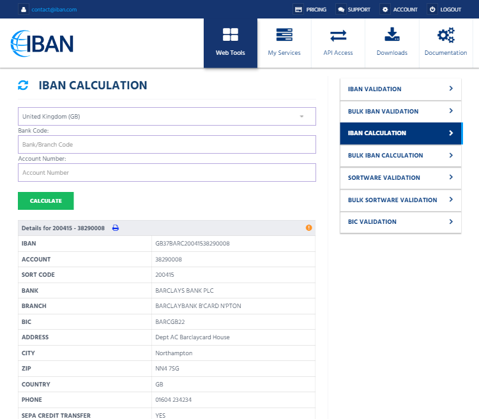Open IBAN Validation from sidebar
479x419 pixels.
coord(400,89)
